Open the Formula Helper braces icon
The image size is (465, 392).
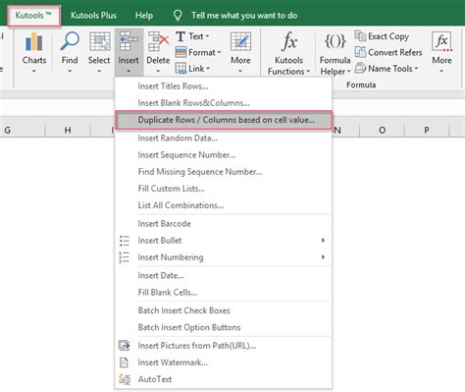coord(335,41)
